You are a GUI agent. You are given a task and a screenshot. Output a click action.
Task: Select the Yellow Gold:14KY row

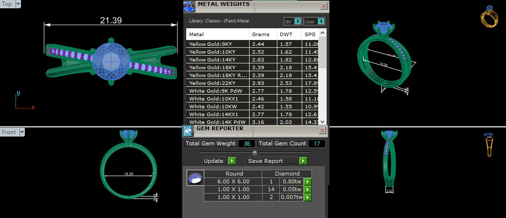(x=253, y=60)
